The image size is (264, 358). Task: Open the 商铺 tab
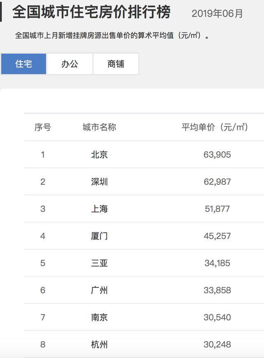click(x=116, y=64)
